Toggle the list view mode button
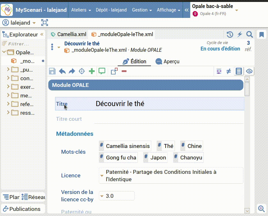Screen dimensions: 268x216 (239, 71)
